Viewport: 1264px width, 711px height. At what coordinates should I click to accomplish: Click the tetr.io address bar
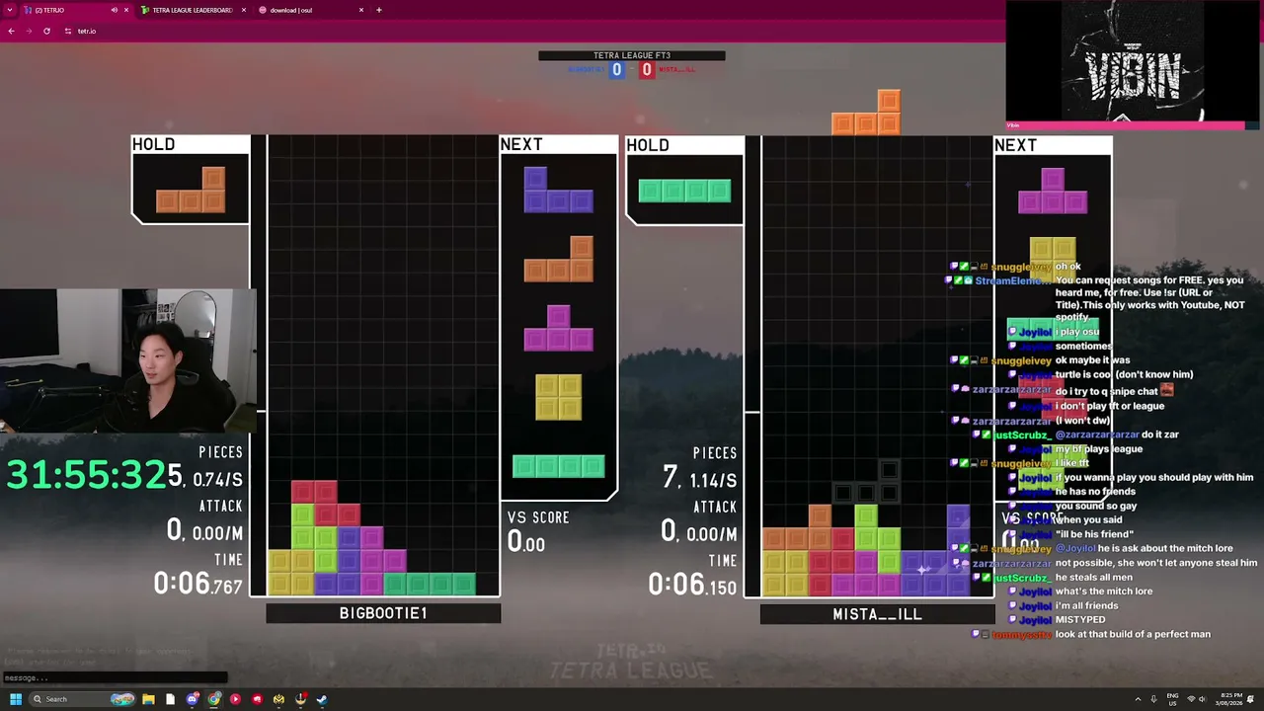(x=533, y=31)
